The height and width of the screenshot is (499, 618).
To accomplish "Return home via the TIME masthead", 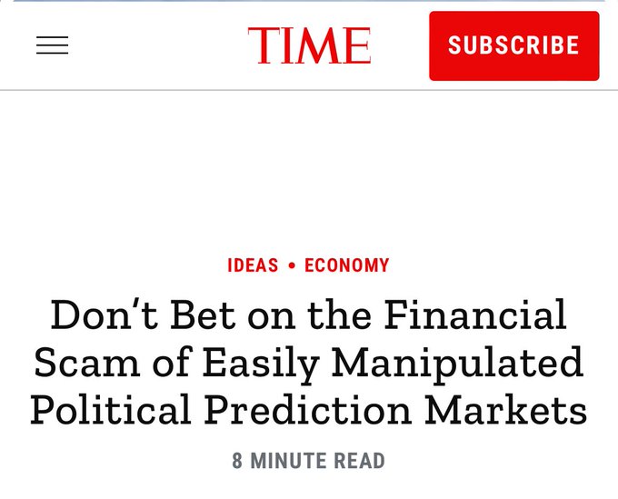I will [x=309, y=45].
